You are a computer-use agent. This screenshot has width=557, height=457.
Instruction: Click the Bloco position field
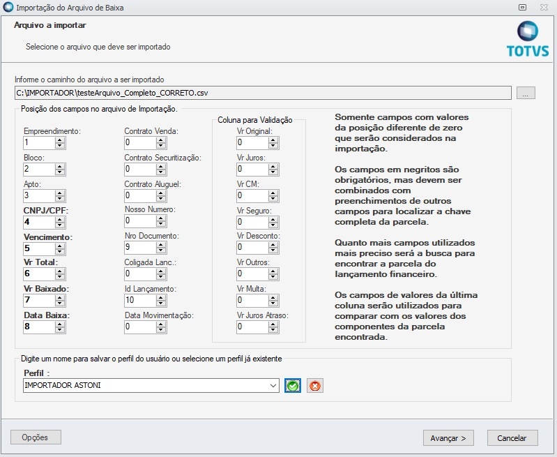pyautogui.click(x=39, y=169)
